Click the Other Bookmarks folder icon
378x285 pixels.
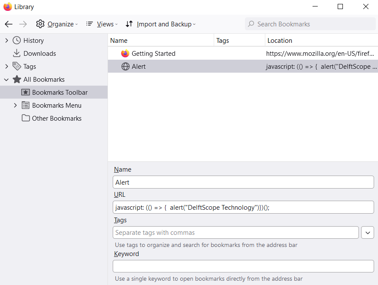coord(26,118)
